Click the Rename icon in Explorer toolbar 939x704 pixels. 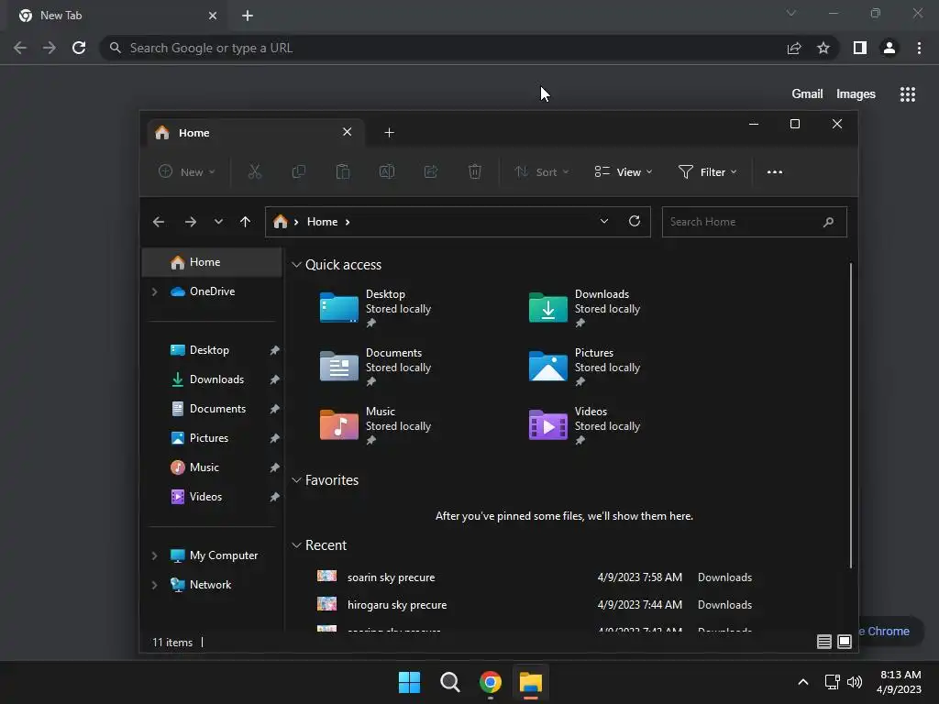pyautogui.click(x=387, y=171)
